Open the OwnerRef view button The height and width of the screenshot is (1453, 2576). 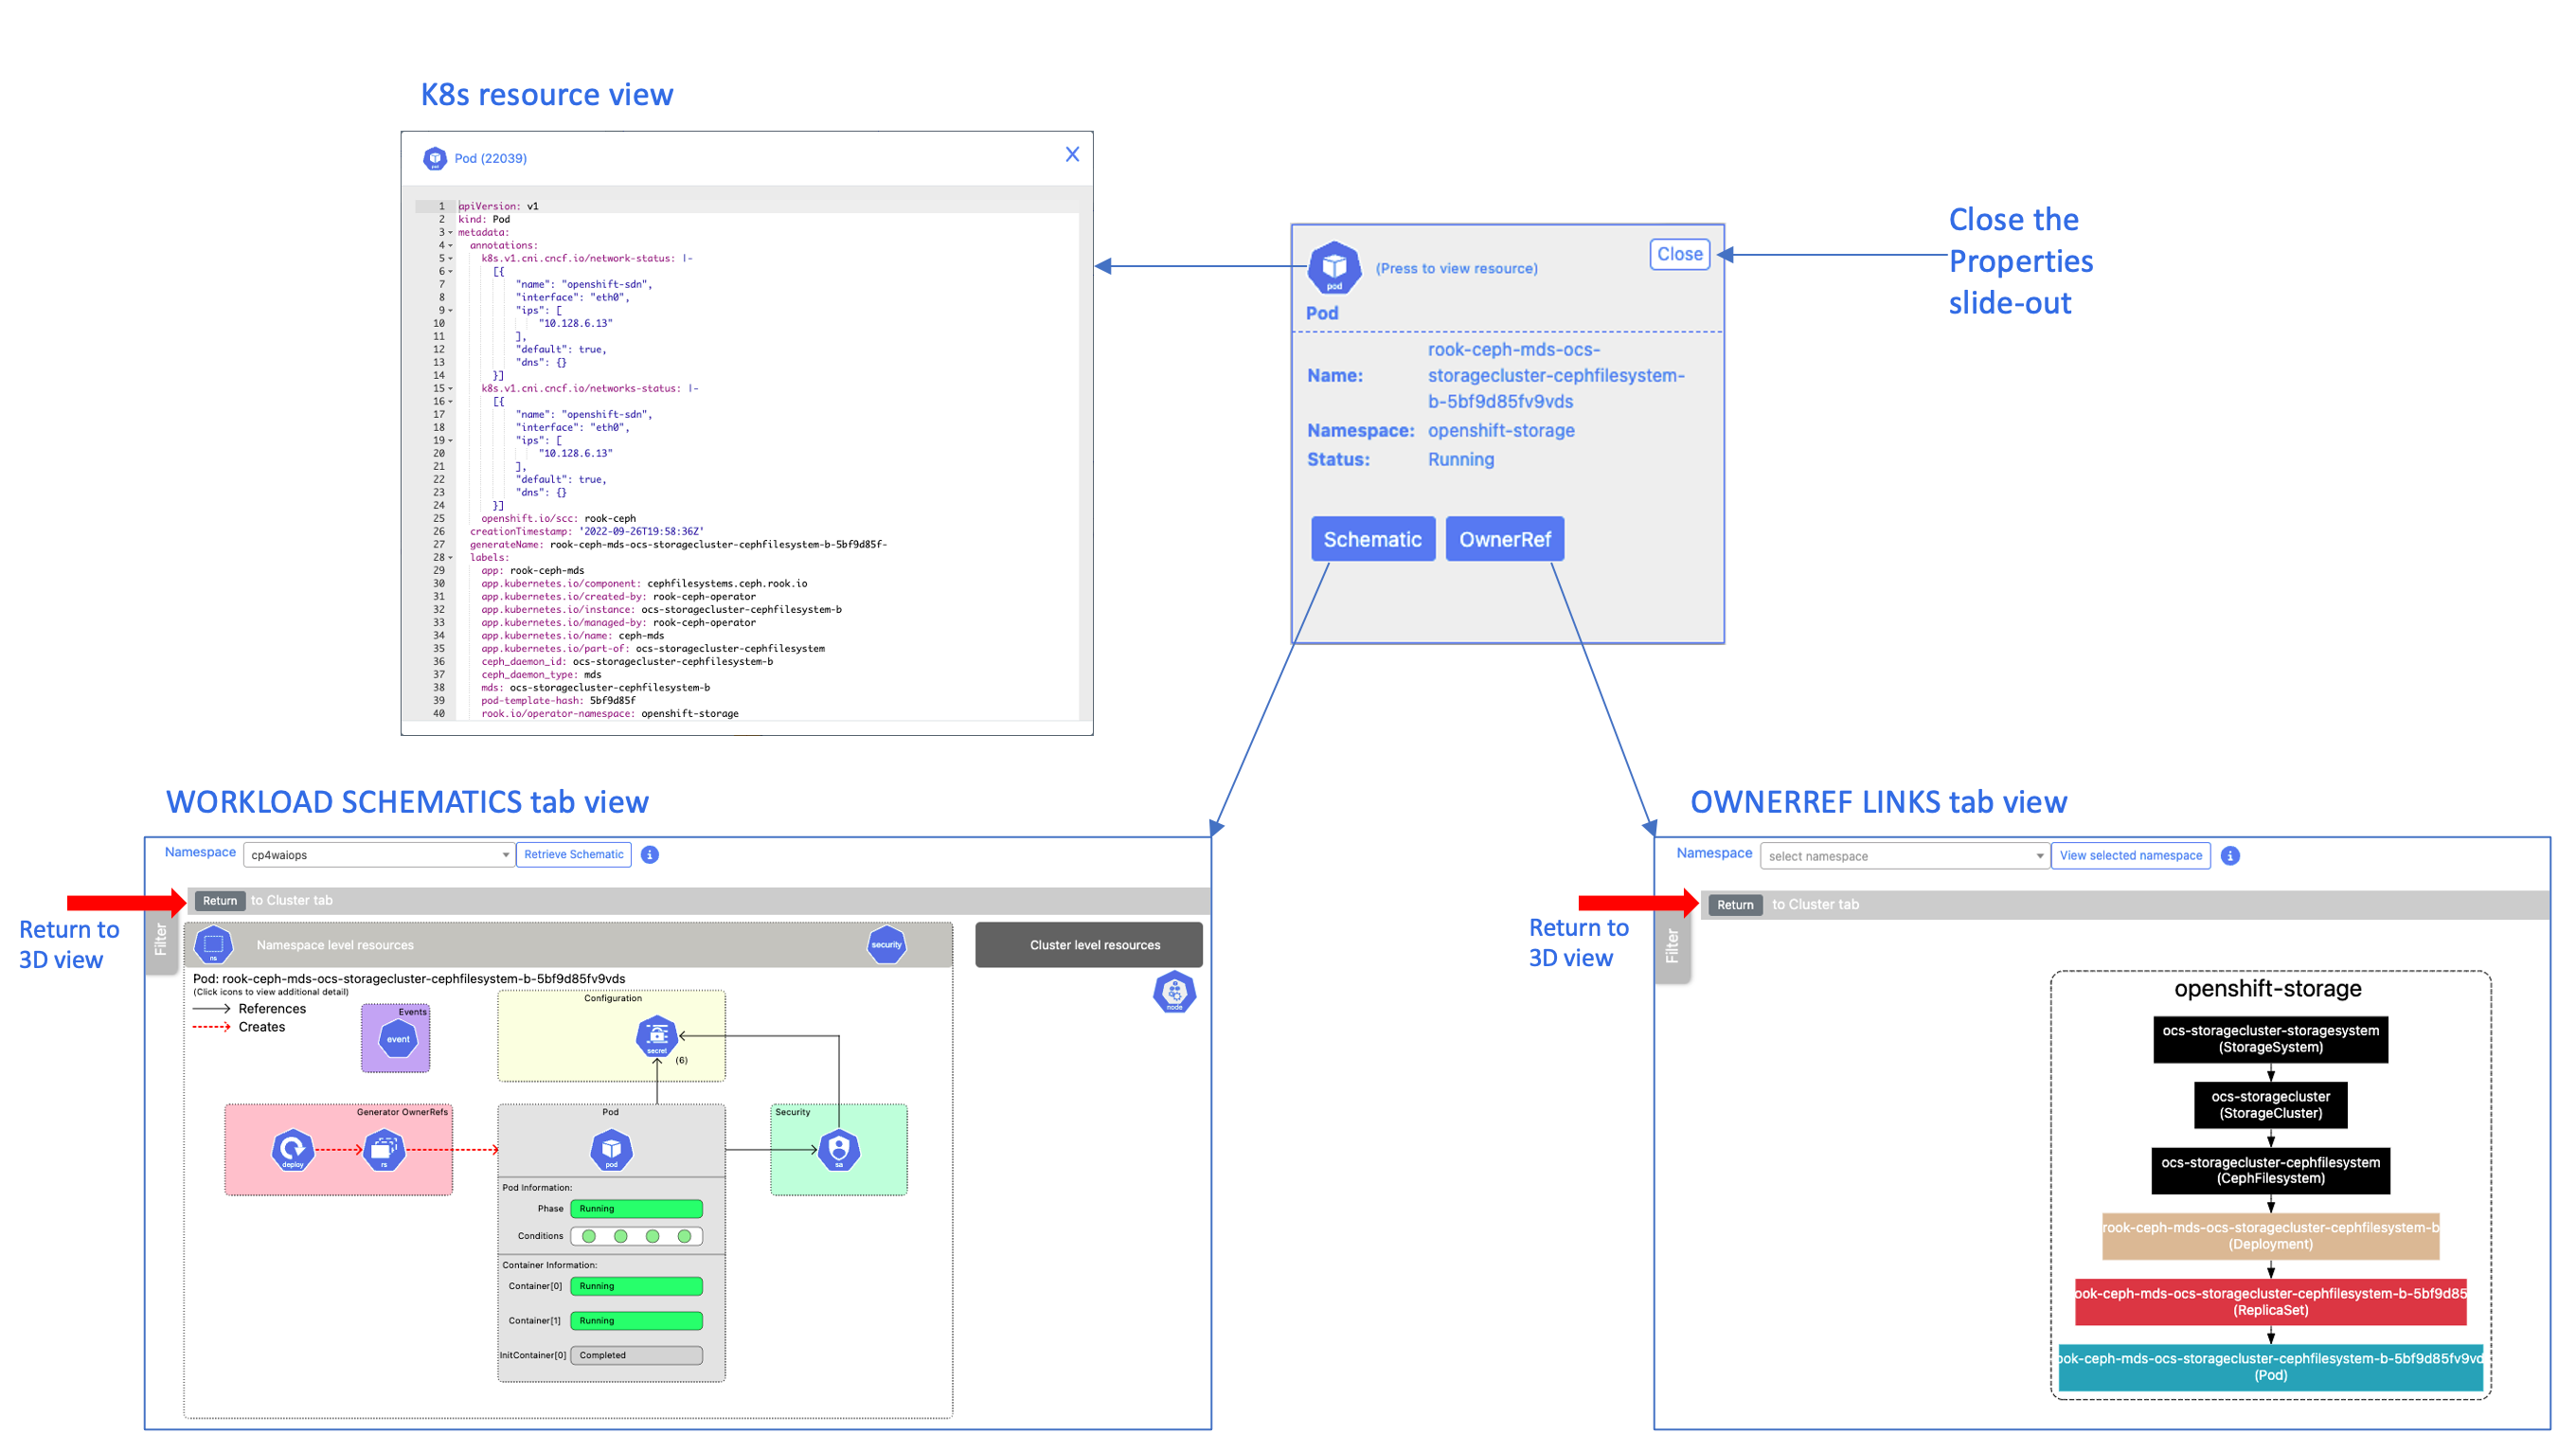pyautogui.click(x=1504, y=540)
